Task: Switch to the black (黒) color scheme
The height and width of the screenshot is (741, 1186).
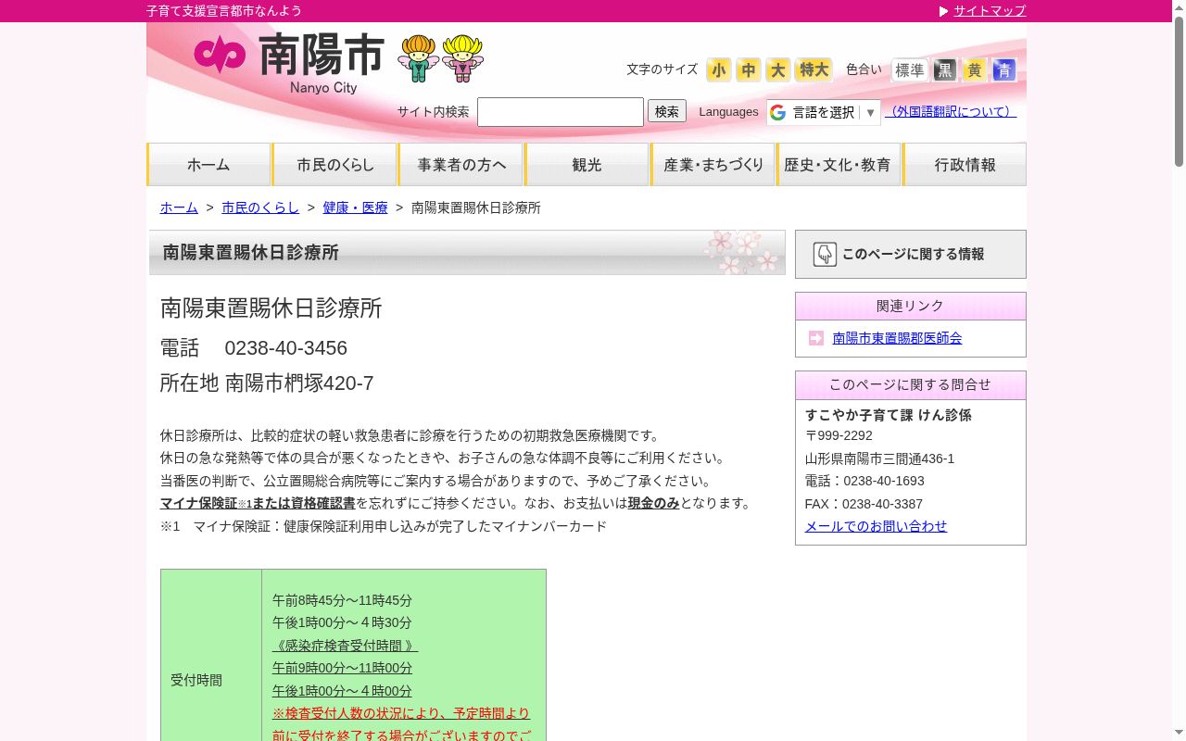Action: [945, 70]
